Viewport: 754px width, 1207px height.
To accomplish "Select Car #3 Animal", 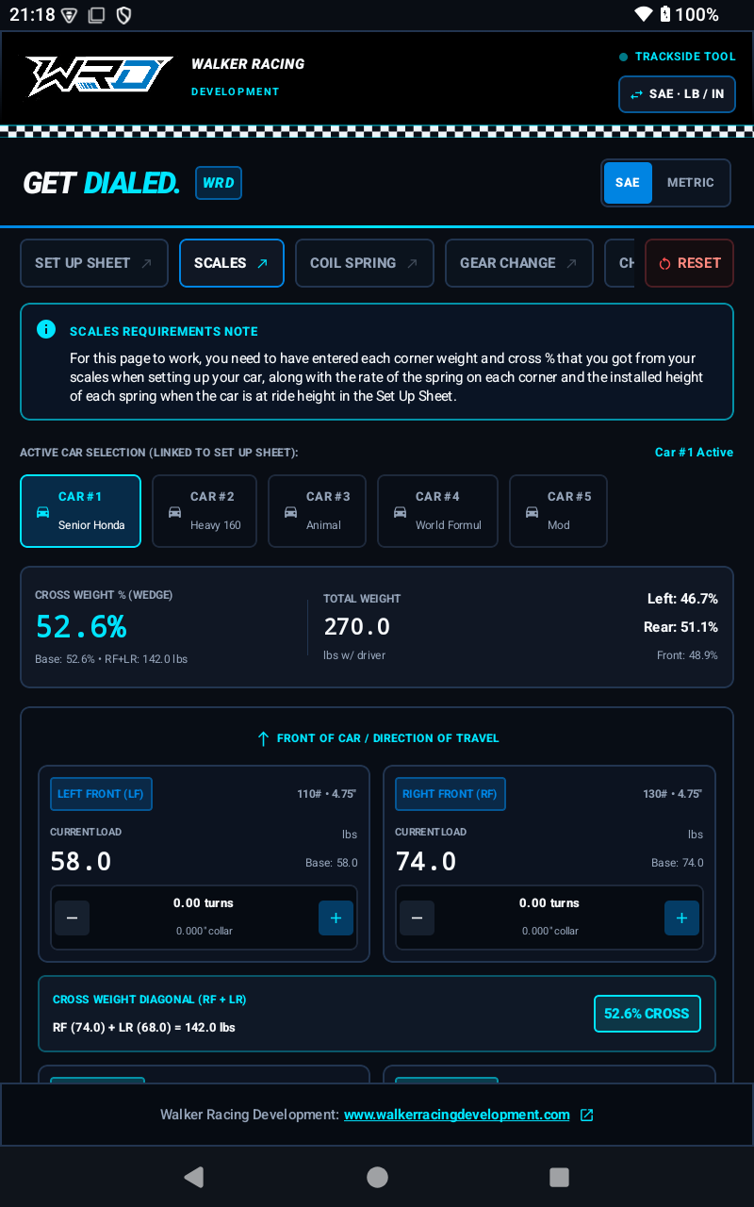I will 317,511.
